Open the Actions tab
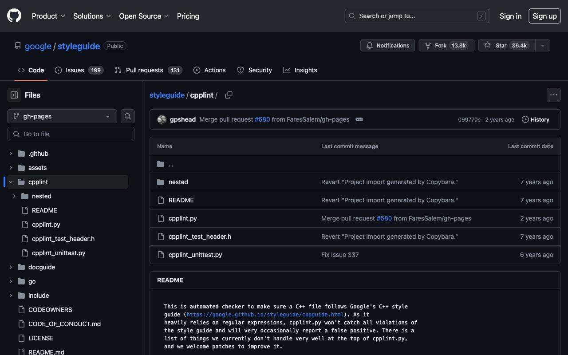The width and height of the screenshot is (568, 355). tap(209, 70)
